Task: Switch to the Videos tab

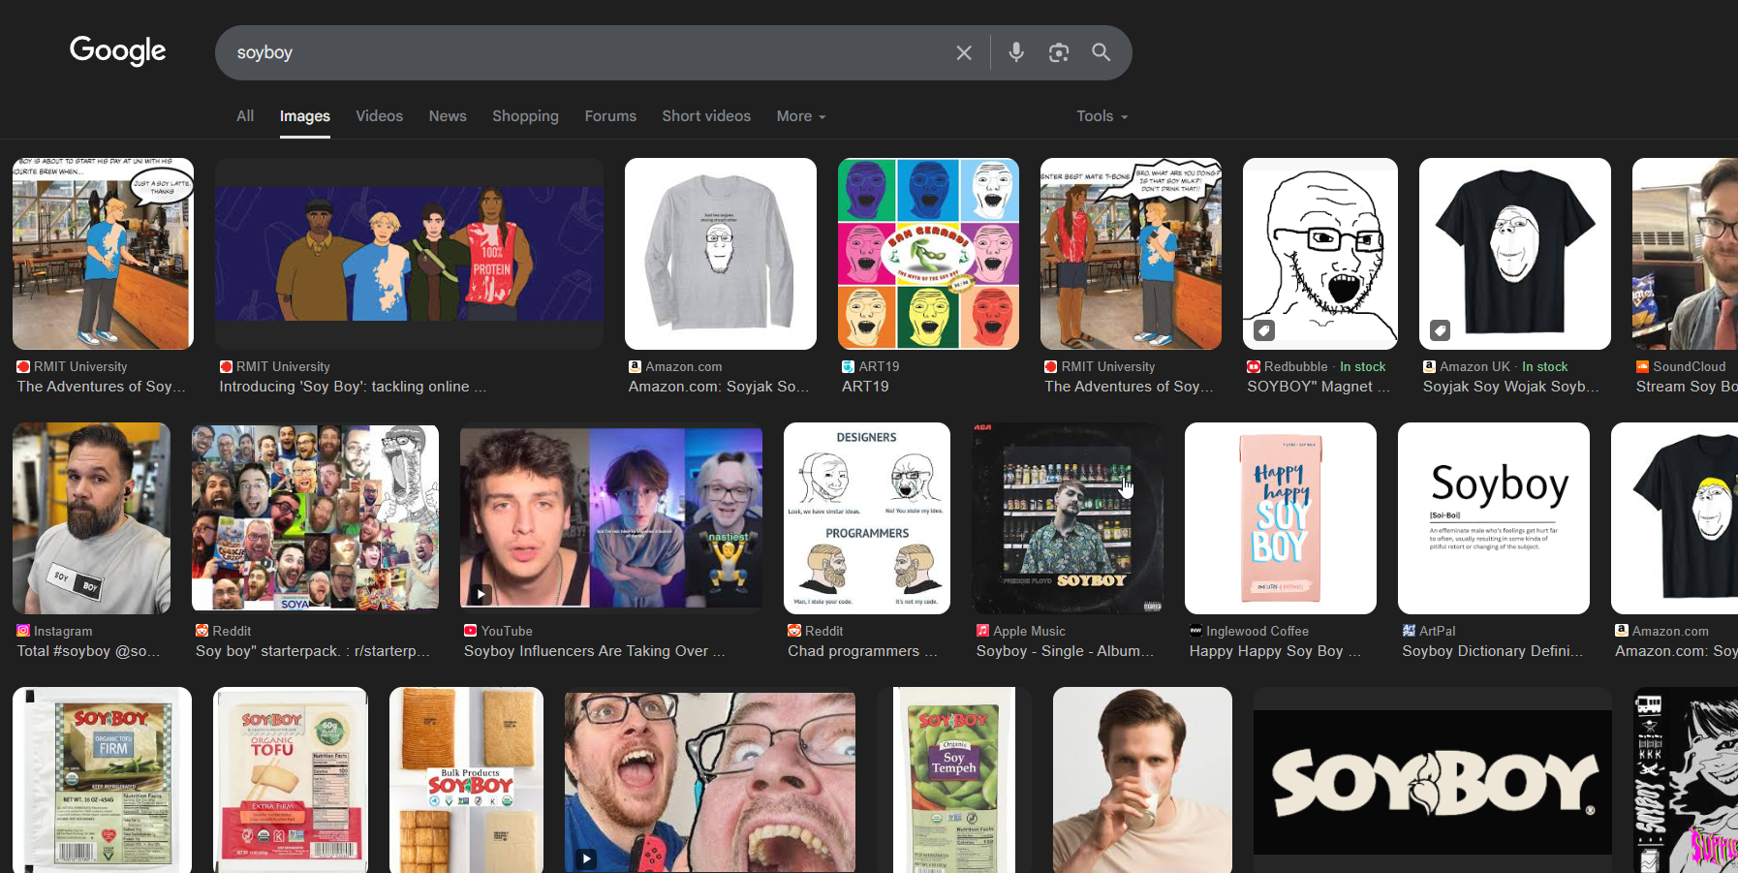Action: point(379,116)
